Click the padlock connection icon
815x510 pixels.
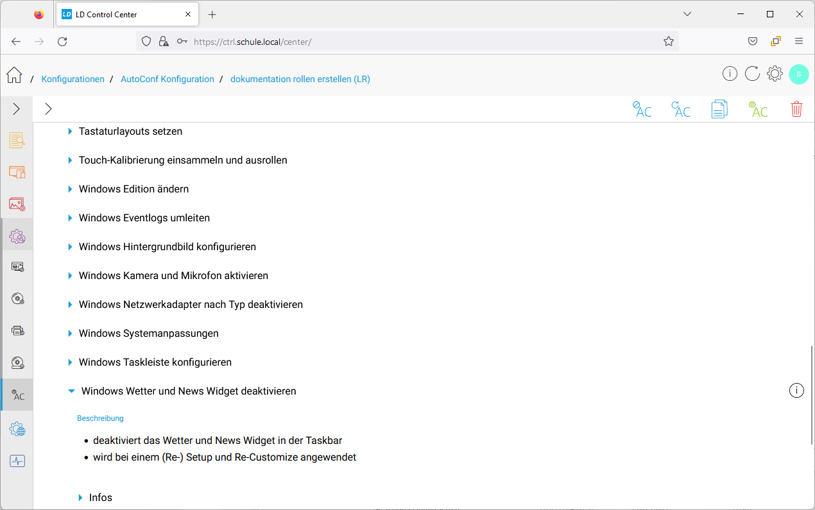[164, 42]
